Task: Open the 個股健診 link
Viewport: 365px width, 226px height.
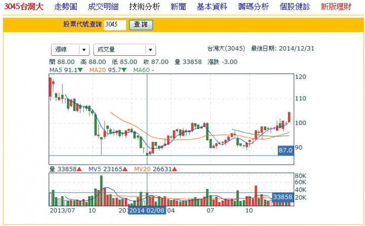Action: click(295, 7)
